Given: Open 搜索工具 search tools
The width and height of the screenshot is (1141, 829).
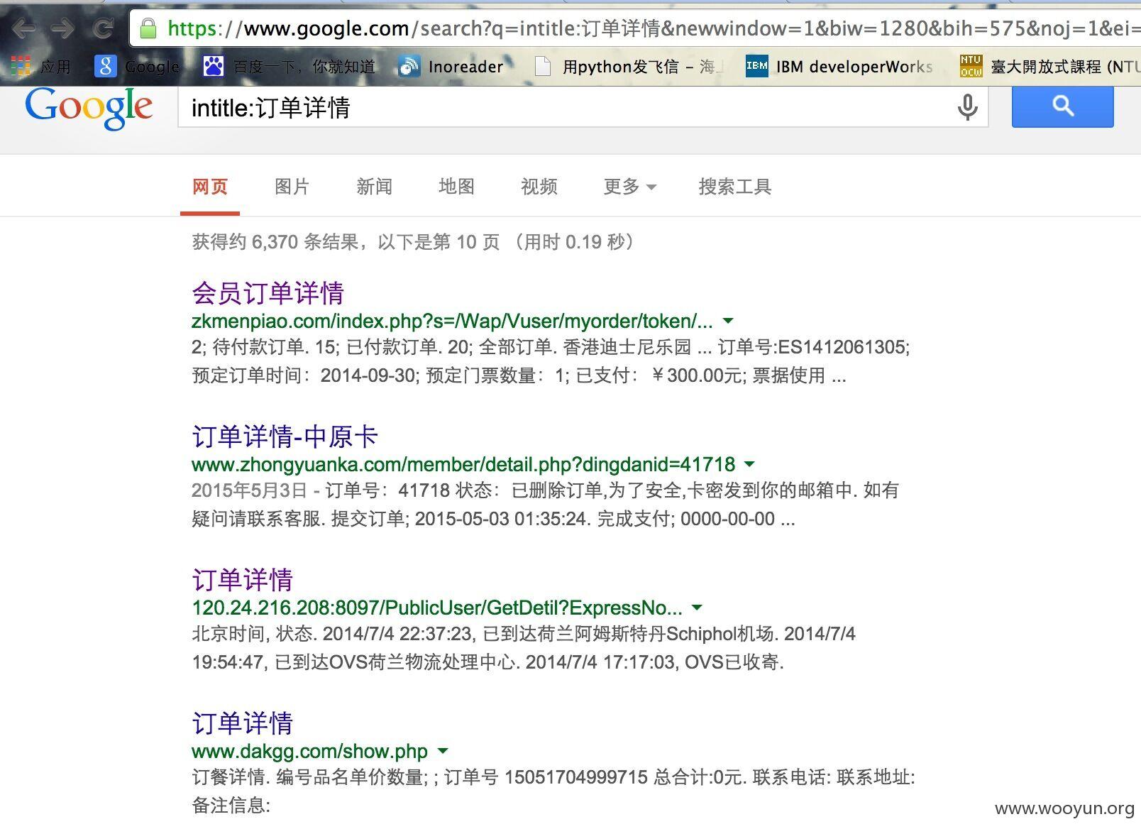Looking at the screenshot, I should [x=734, y=187].
